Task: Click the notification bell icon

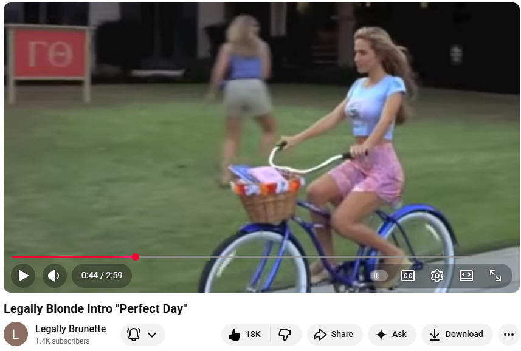Action: (134, 335)
